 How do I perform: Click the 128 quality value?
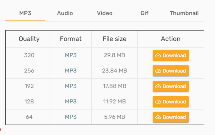(x=29, y=102)
